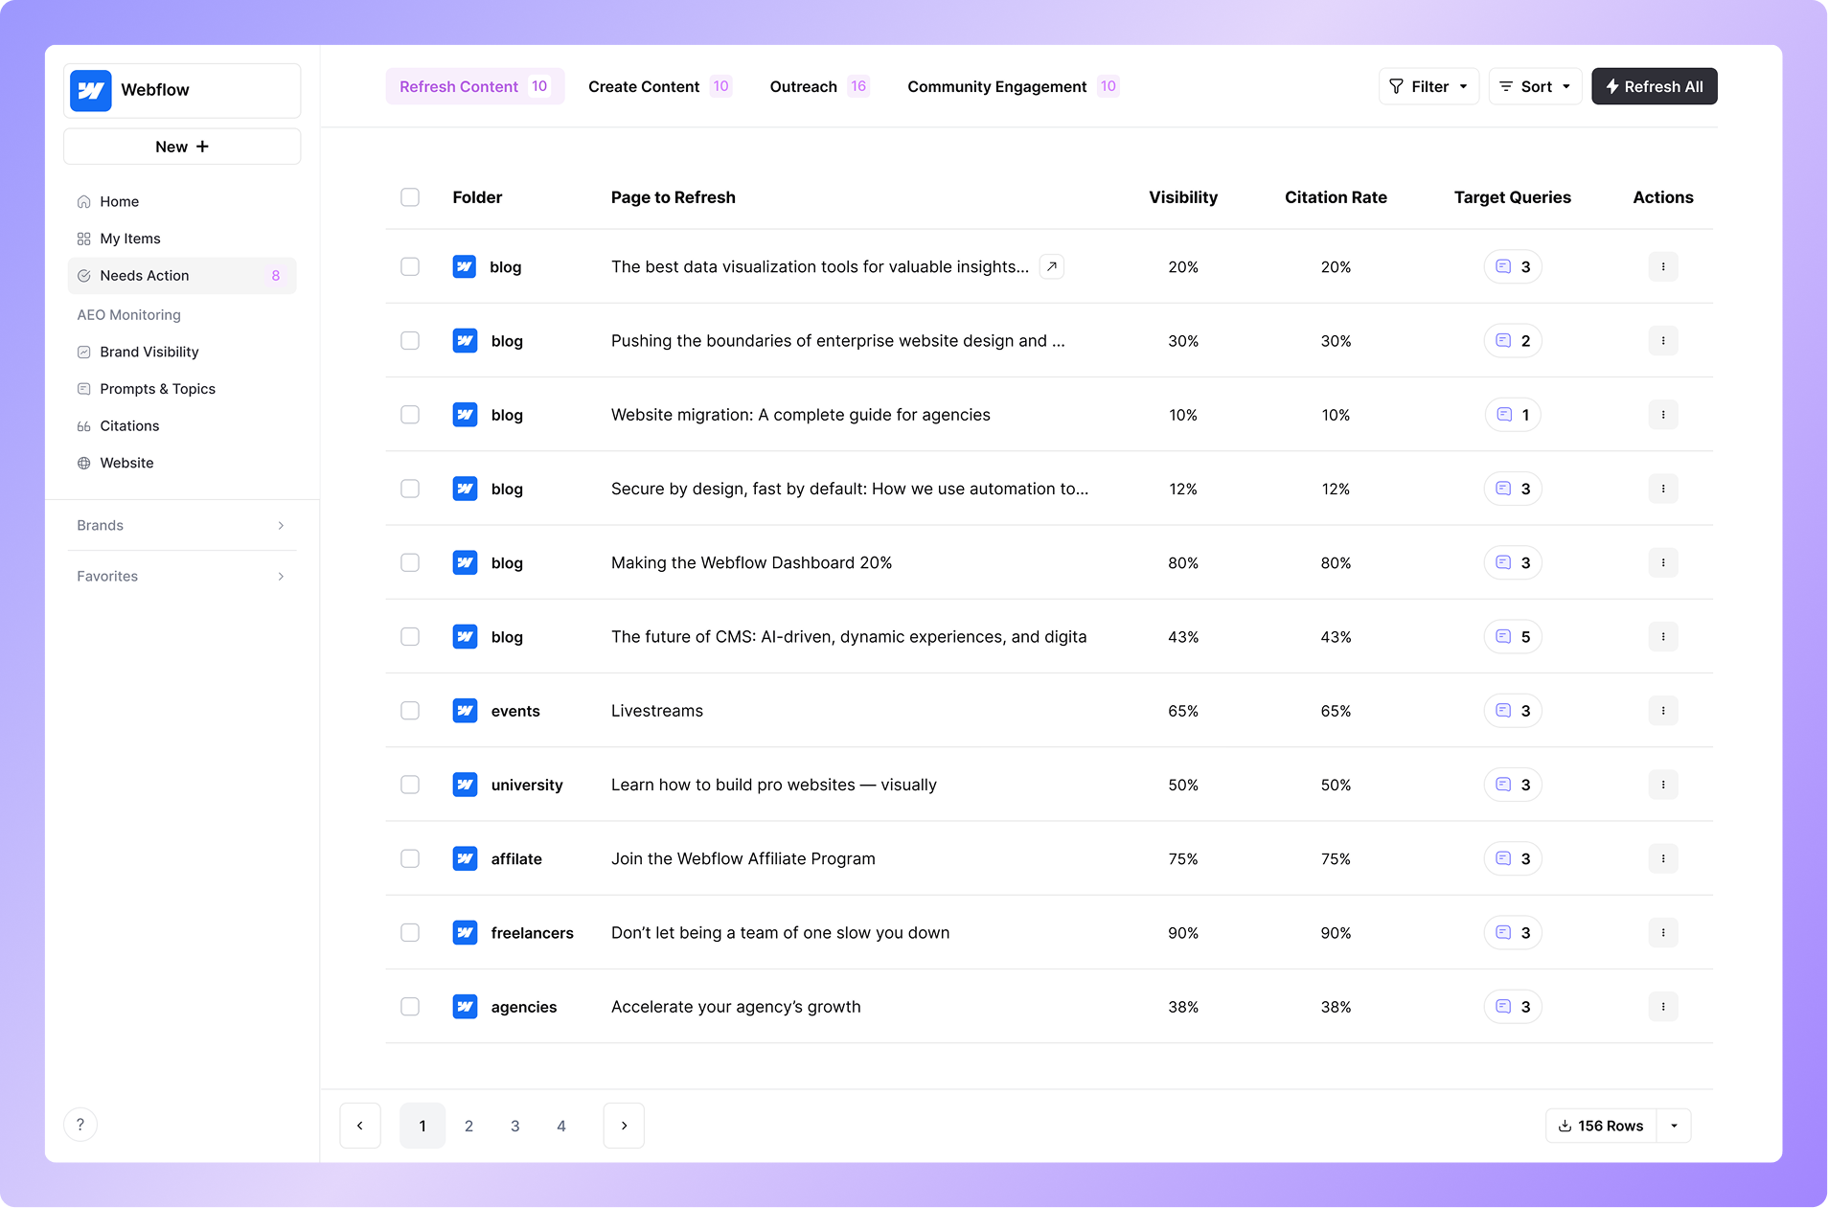Screen dimensions: 1828x1208
Task: Go to next page arrow
Action: [x=624, y=1126]
